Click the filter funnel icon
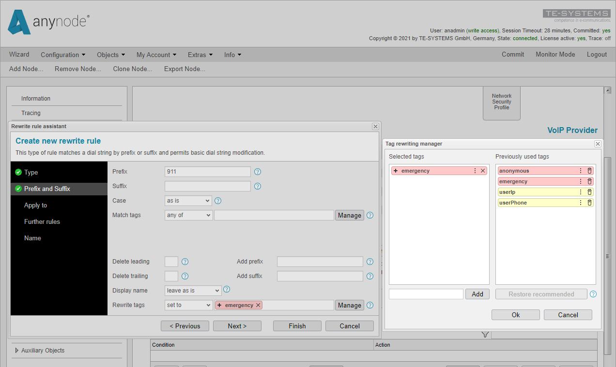 485,335
